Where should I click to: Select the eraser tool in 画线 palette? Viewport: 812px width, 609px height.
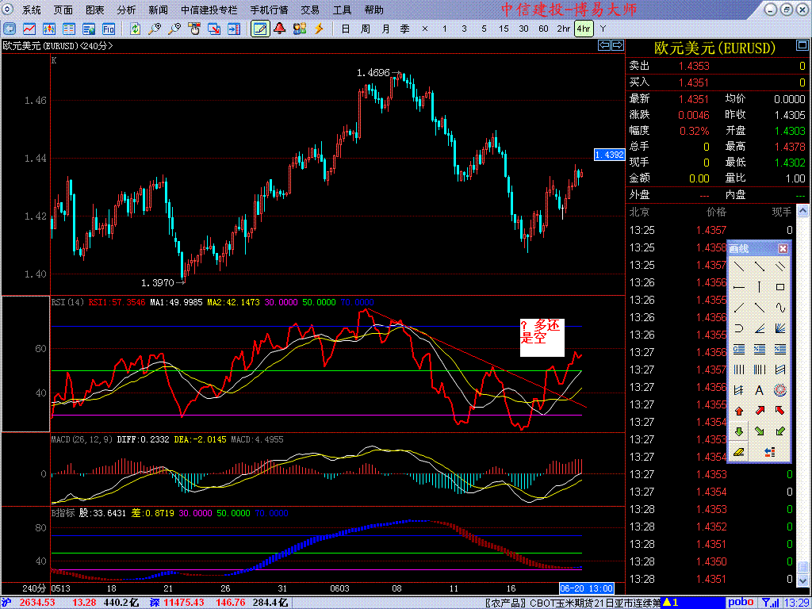[739, 452]
